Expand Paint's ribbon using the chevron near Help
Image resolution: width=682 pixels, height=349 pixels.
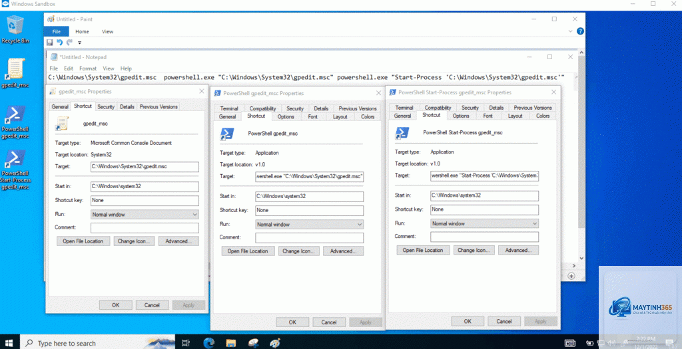point(570,31)
